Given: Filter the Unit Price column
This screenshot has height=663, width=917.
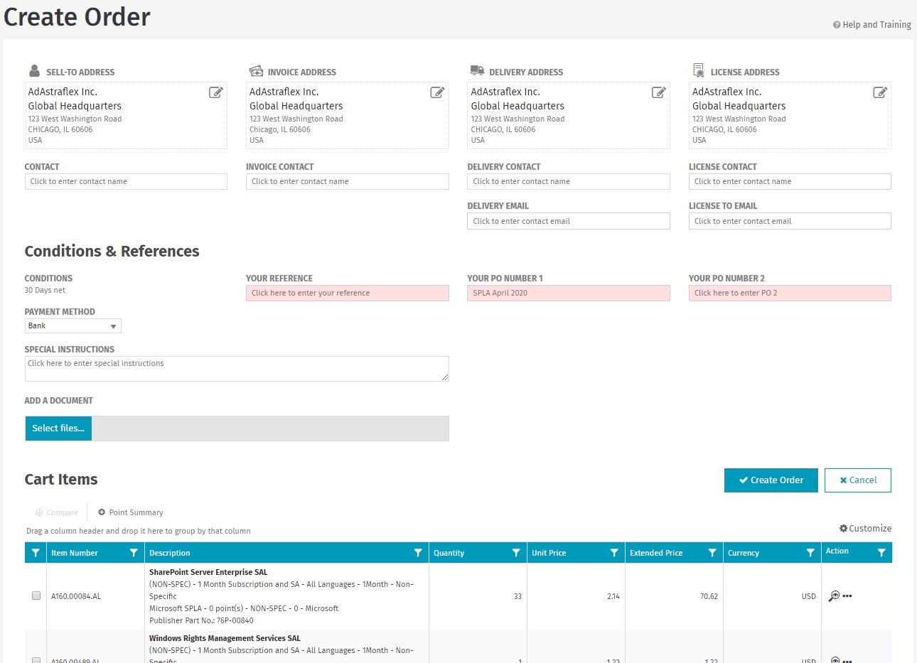Looking at the screenshot, I should pos(614,553).
